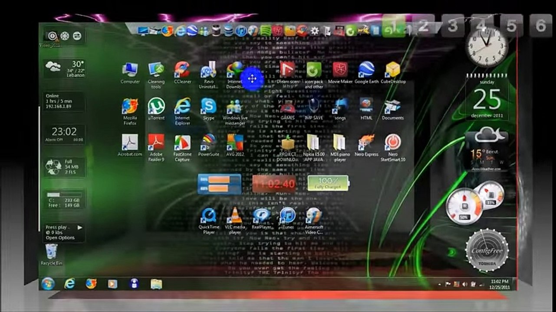Open the PROJECT DOWNLOAD folder
Screen dimensions: 556x312
click(x=287, y=148)
